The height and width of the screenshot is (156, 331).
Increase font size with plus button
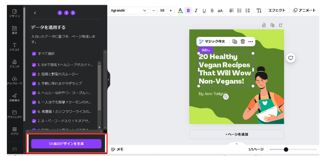point(171,10)
